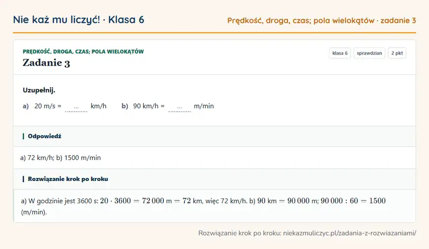This screenshot has height=249, width=429.
Task: Click the equation '90 000 : 60 = 1500'
Action: point(353,201)
